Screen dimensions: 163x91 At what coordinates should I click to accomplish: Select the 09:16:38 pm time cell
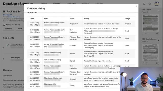(35, 73)
